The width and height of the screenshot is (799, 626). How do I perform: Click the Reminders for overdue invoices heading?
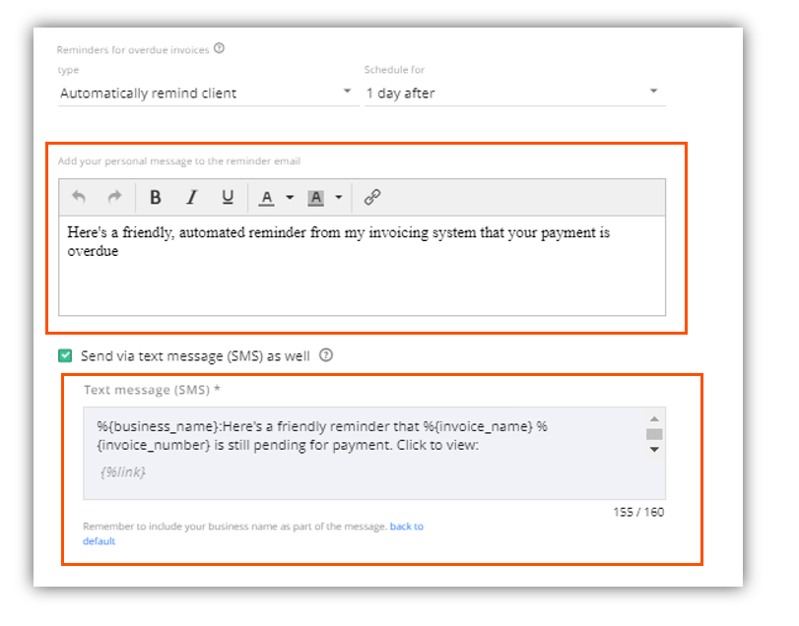pos(133,50)
